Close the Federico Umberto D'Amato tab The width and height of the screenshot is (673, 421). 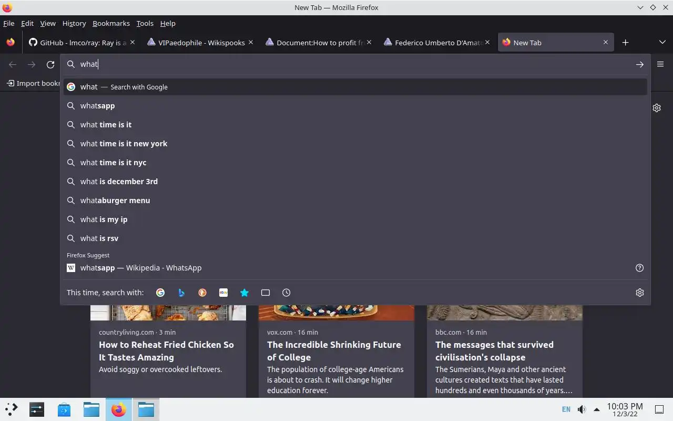(487, 43)
